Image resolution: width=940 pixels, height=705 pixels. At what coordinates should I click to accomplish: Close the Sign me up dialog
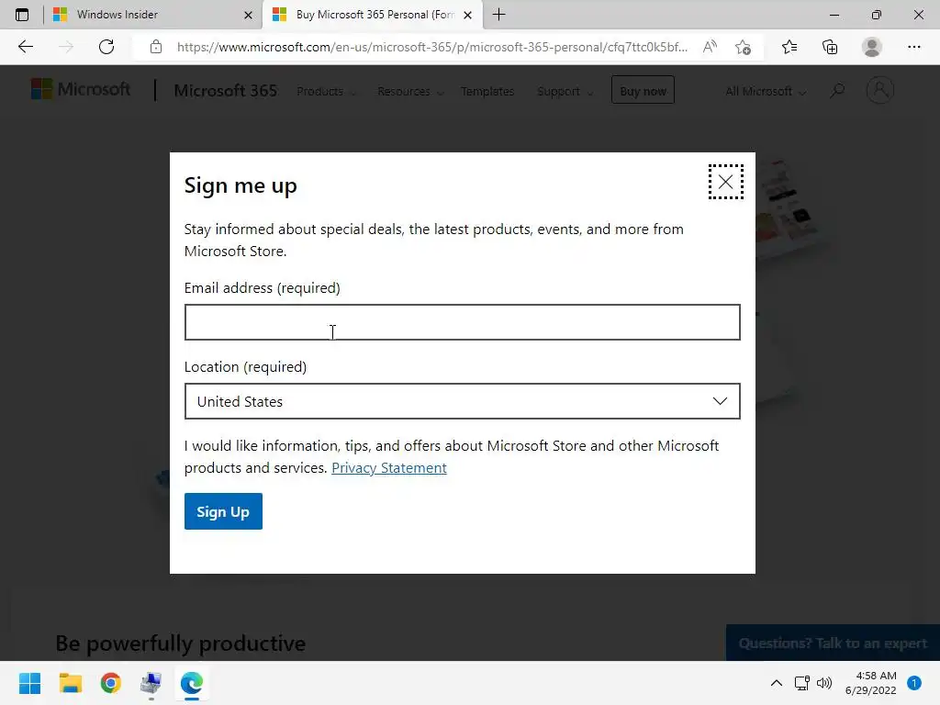click(x=725, y=182)
